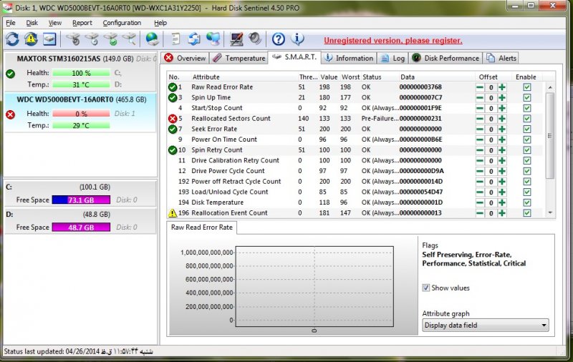Click the SMART table scroll up arrow

(x=550, y=87)
